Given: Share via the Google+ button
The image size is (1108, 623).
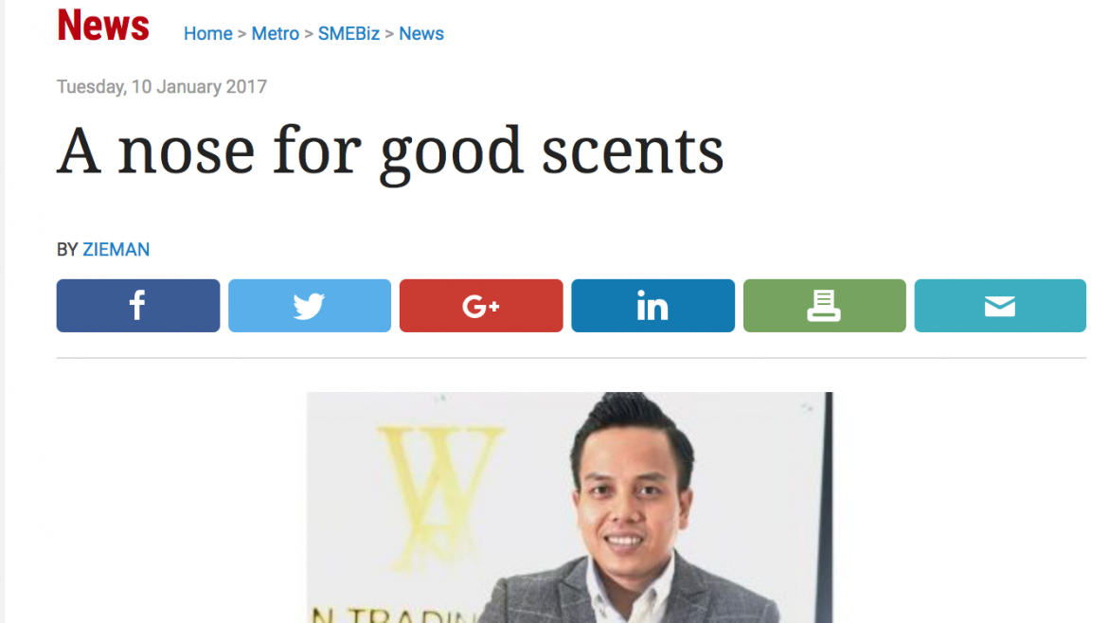Looking at the screenshot, I should click(481, 306).
